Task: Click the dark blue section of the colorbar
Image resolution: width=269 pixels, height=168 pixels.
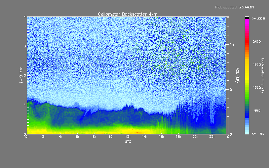Action: [x=247, y=115]
